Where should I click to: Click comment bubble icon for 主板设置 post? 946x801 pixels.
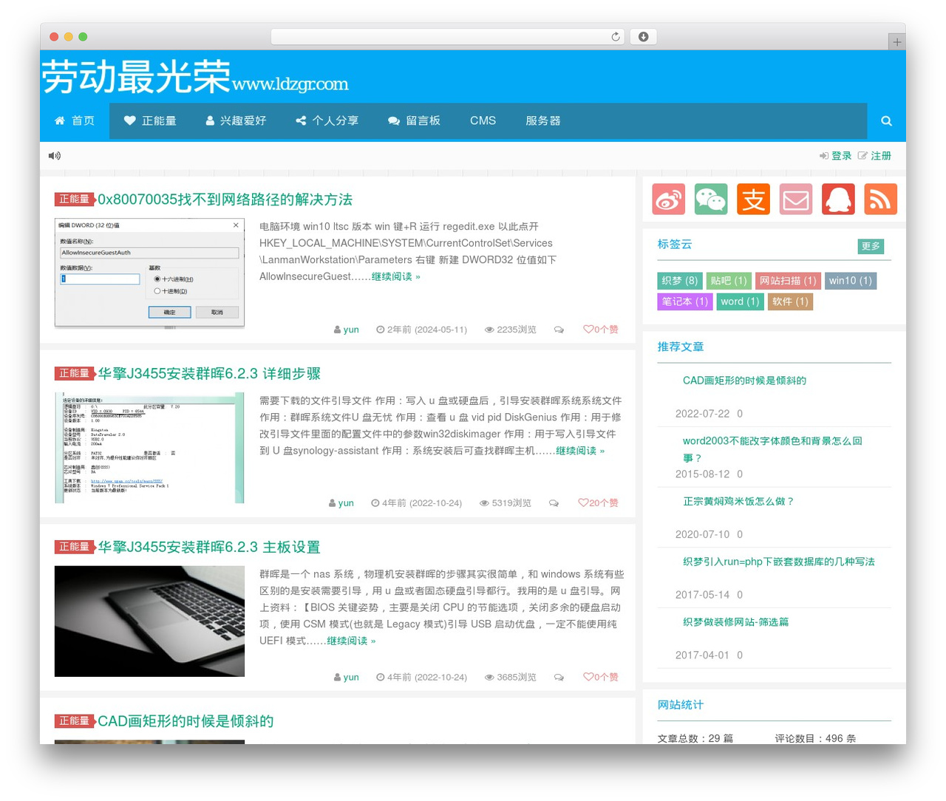[559, 677]
